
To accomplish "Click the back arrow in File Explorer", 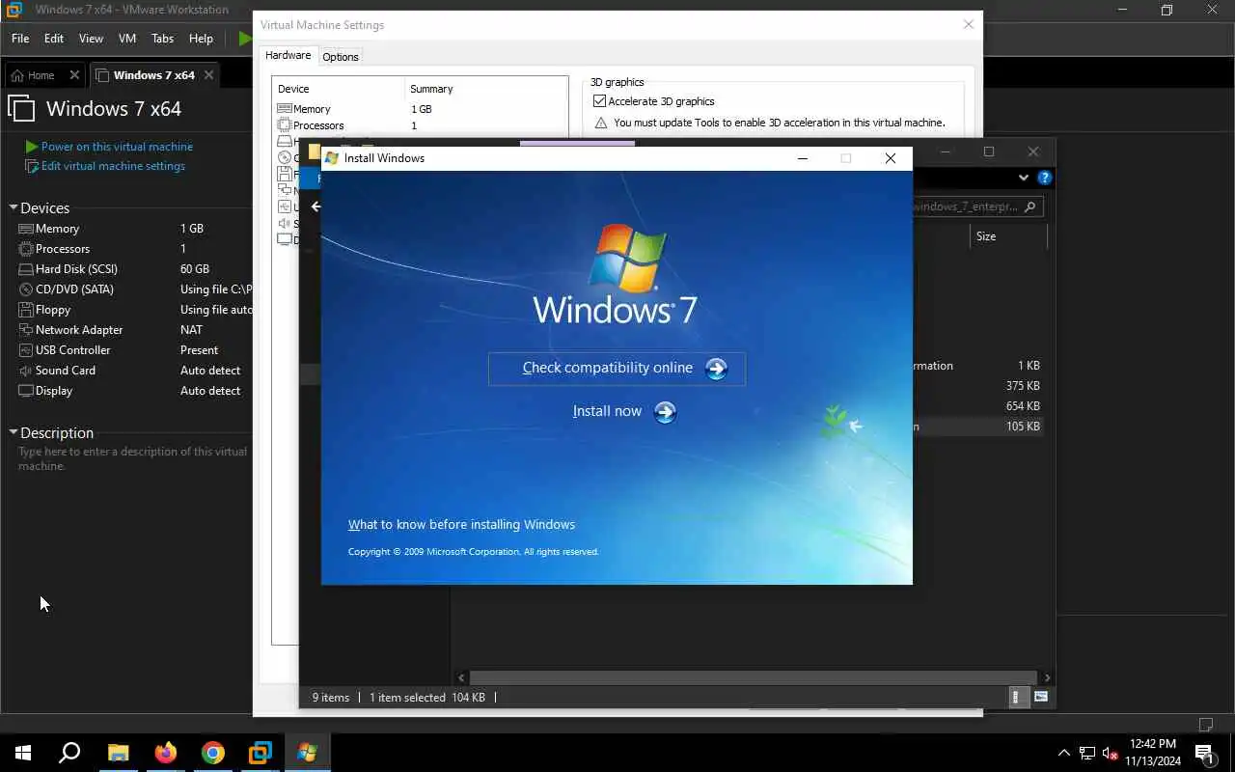I will 316,207.
